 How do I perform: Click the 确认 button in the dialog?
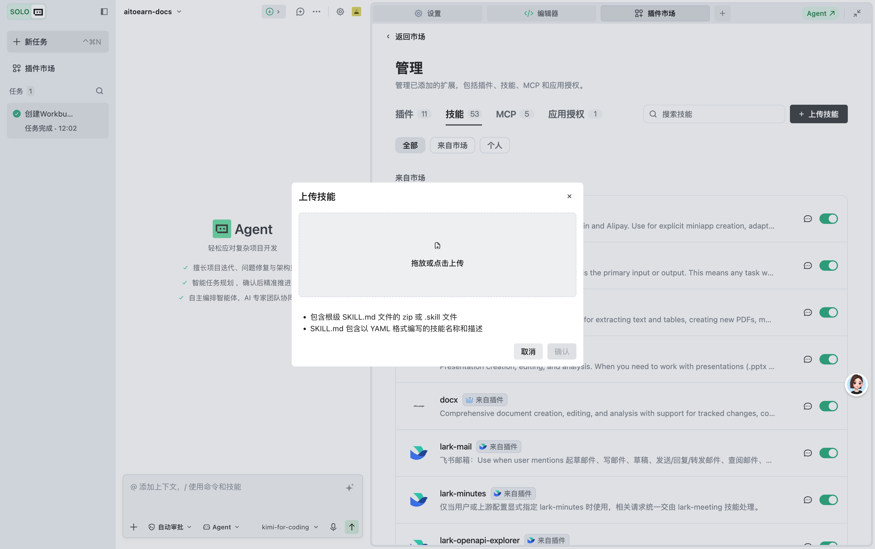click(x=562, y=351)
